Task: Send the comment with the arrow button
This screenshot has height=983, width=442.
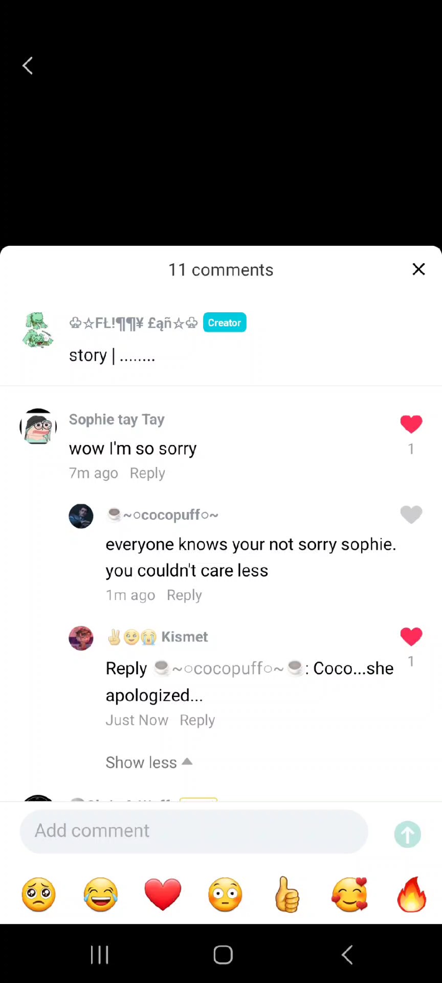Action: (408, 834)
